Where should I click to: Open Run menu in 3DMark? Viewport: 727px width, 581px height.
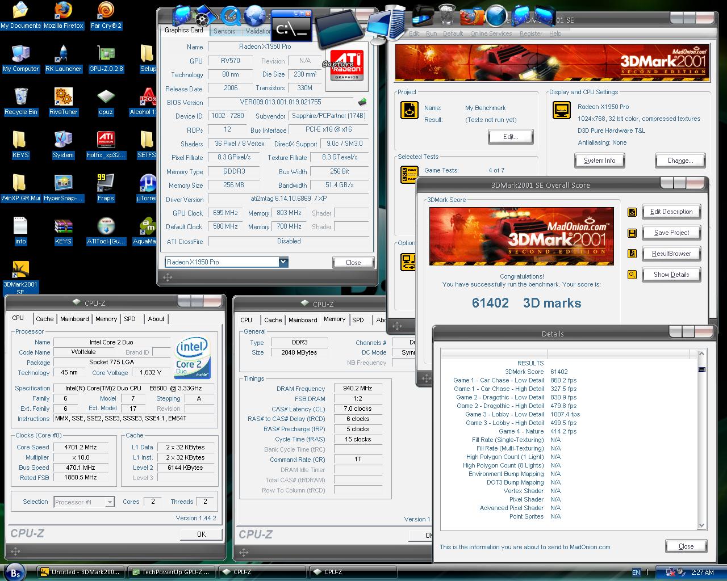pyautogui.click(x=432, y=33)
